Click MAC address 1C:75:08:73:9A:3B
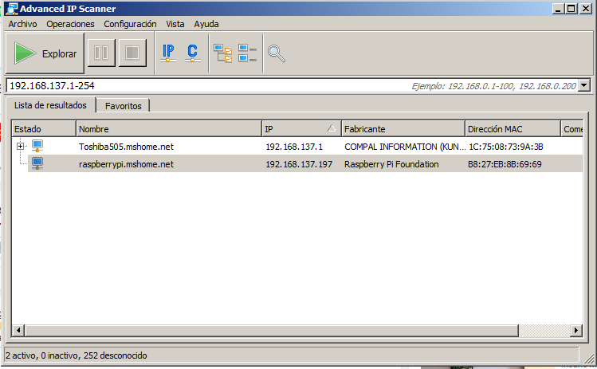Viewport: 597px width, 369px height. (505, 147)
